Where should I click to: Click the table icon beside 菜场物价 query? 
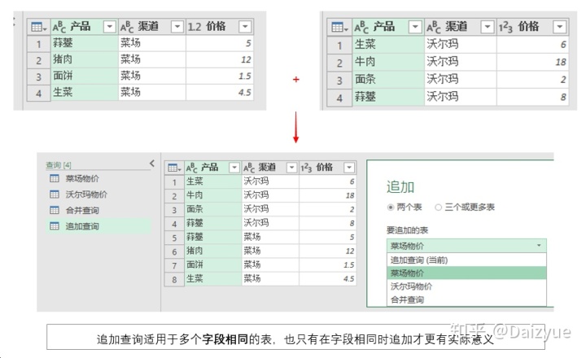[x=55, y=178]
